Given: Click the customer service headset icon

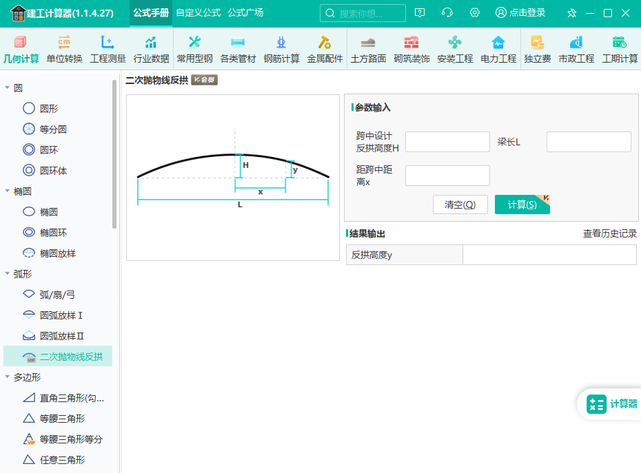Looking at the screenshot, I should [447, 13].
